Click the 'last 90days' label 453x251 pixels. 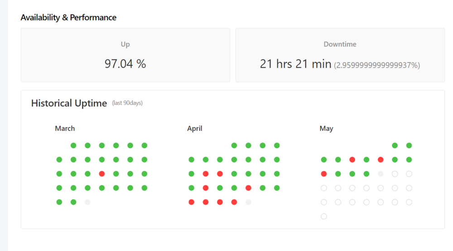(x=127, y=103)
